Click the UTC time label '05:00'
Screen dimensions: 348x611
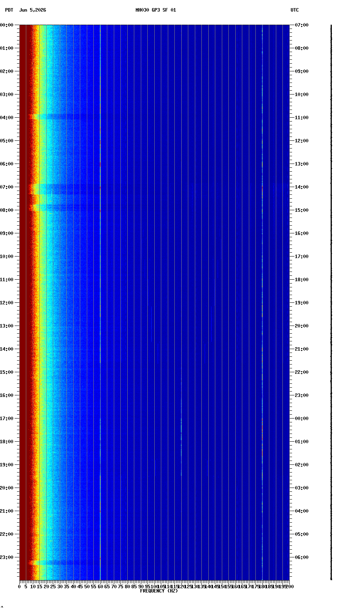coord(302,534)
